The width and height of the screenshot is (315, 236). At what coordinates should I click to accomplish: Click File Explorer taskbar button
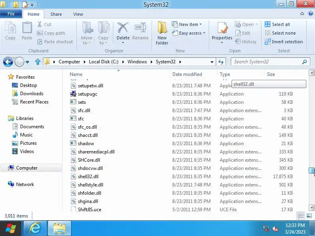point(59,228)
